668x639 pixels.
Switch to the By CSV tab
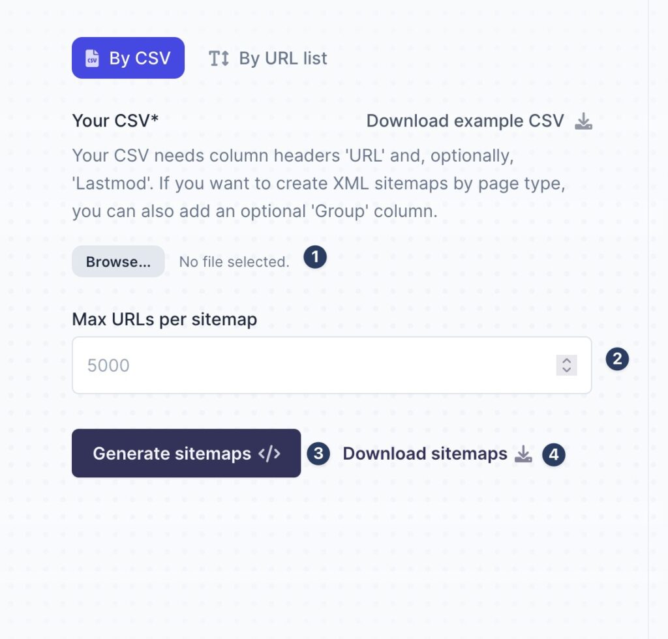128,58
